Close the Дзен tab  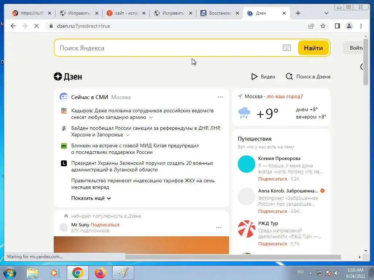click(x=284, y=13)
